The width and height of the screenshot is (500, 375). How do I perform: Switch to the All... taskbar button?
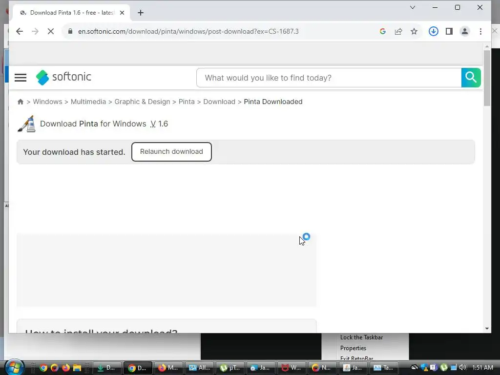tap(199, 368)
